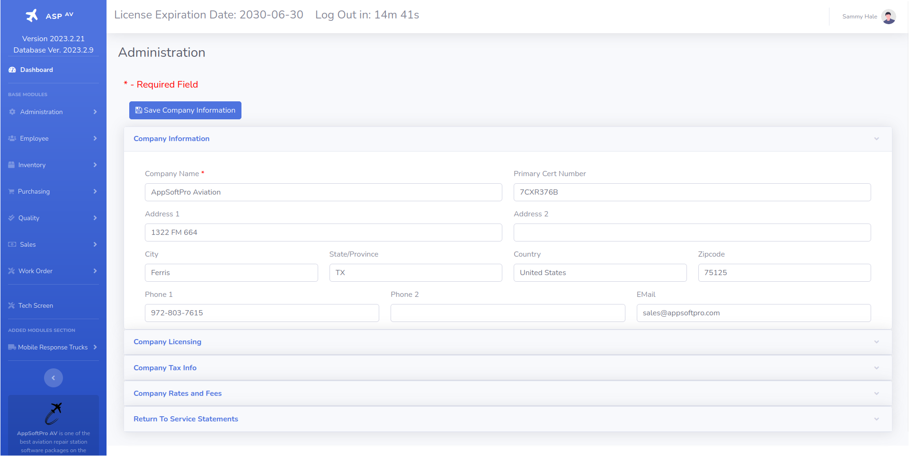
Task: Expand the Company Tax Info section
Action: (165, 368)
